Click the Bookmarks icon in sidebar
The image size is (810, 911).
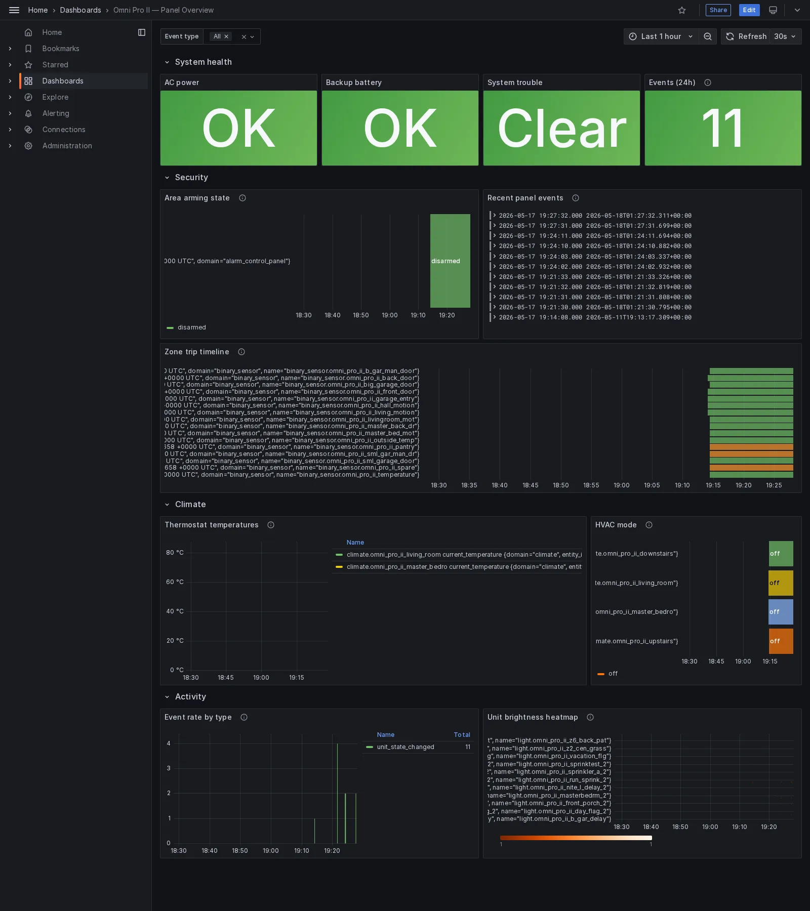tap(28, 49)
